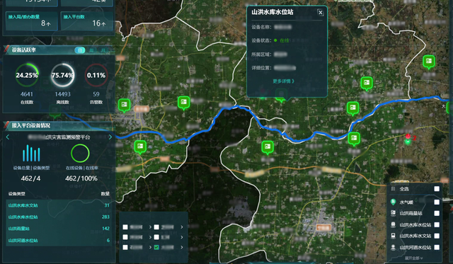Viewport: 453px width, 264px height.
Task: Uncheck the green checked box in region filter
Action: point(156,247)
